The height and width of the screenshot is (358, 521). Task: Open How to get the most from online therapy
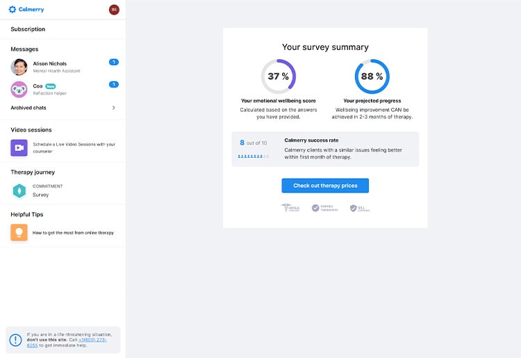(x=73, y=233)
